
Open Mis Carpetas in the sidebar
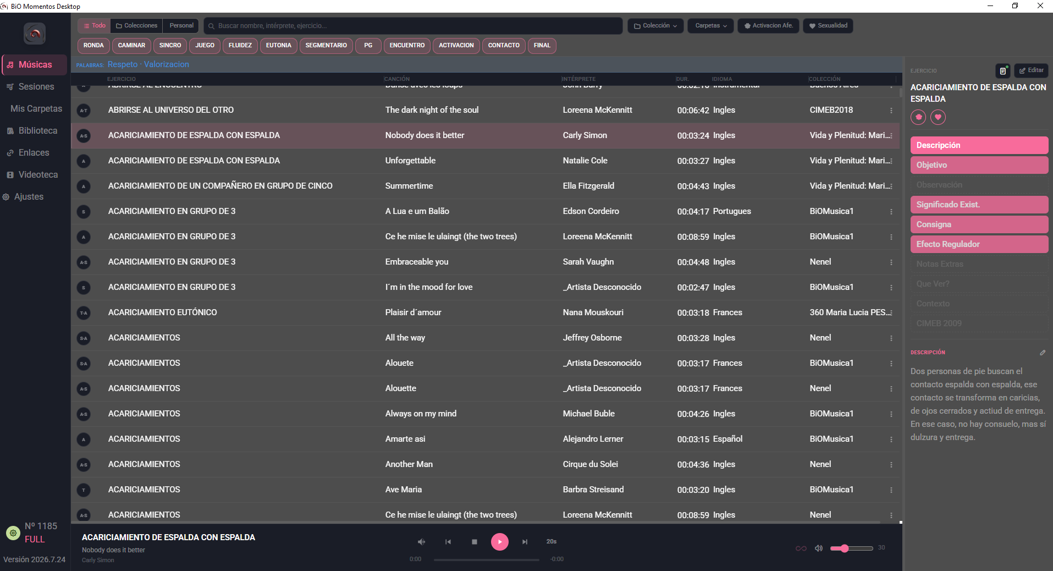coord(35,109)
